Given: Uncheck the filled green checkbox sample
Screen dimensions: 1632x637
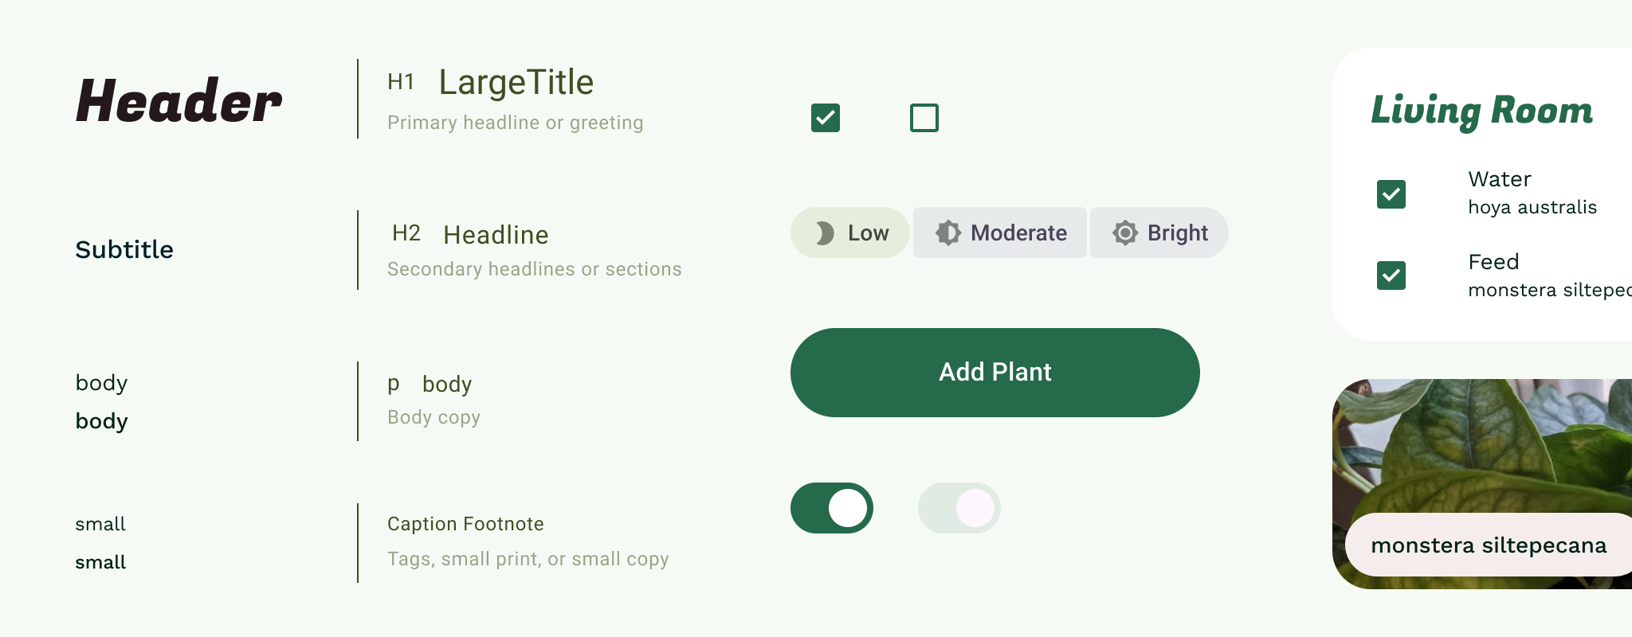Looking at the screenshot, I should (x=825, y=118).
